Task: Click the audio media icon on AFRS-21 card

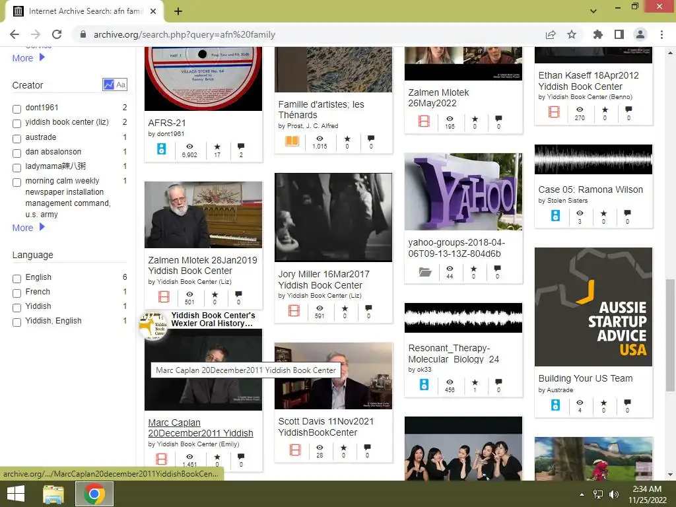Action: point(161,149)
